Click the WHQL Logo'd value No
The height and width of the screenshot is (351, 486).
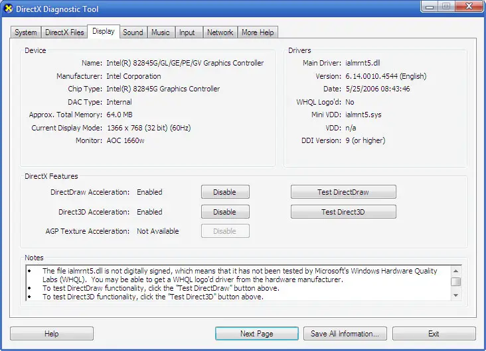click(350, 102)
